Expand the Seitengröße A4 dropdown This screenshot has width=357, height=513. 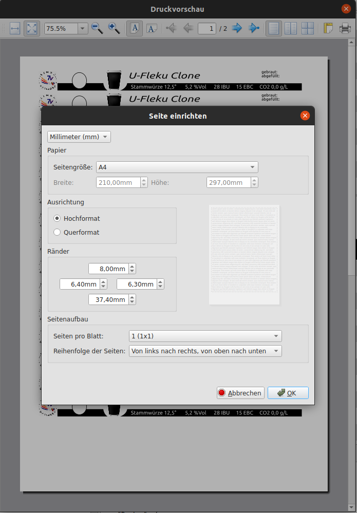(x=177, y=167)
